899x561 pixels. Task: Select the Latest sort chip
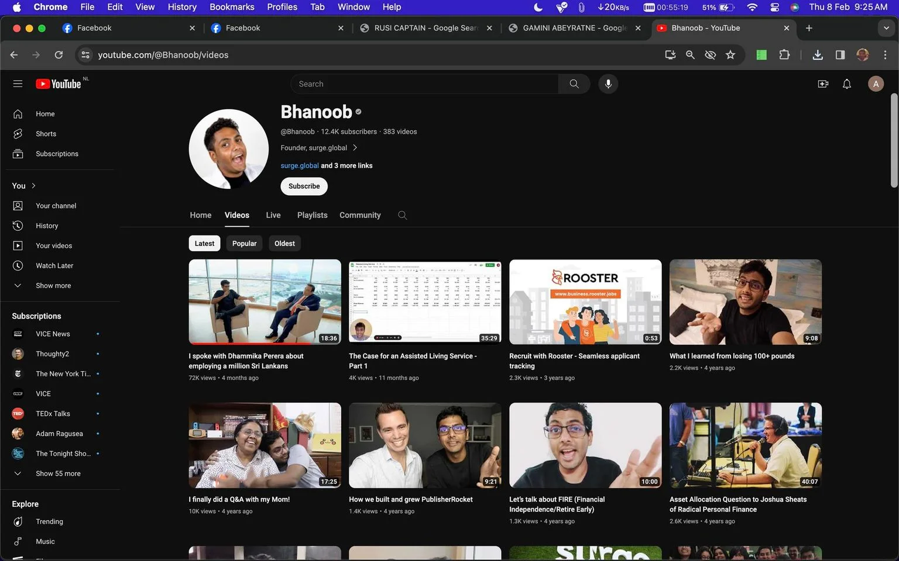coord(204,243)
